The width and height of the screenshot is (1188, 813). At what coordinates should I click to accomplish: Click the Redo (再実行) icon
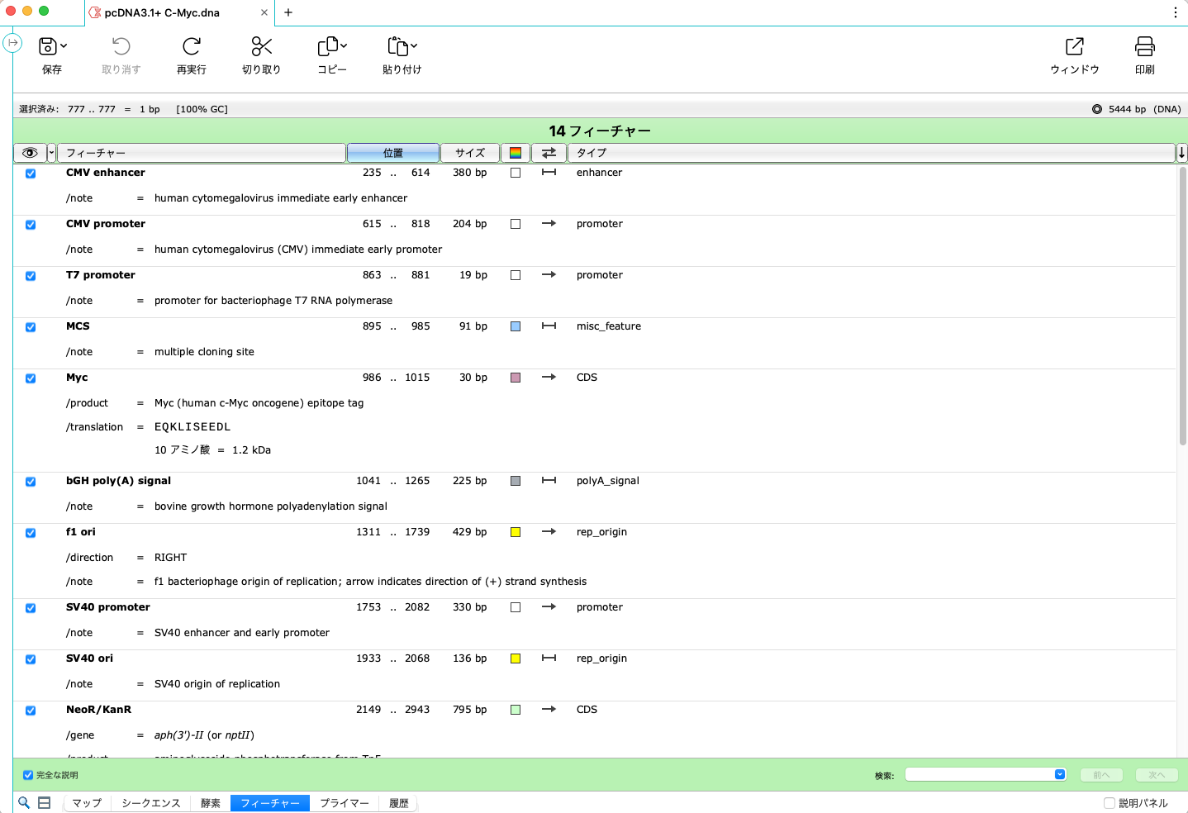pyautogui.click(x=192, y=47)
